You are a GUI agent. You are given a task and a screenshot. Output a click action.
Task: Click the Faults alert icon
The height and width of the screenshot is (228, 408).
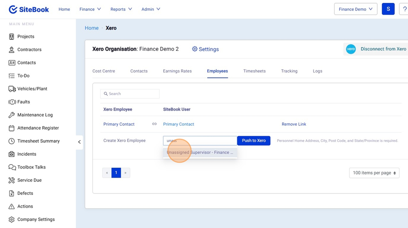(12, 102)
